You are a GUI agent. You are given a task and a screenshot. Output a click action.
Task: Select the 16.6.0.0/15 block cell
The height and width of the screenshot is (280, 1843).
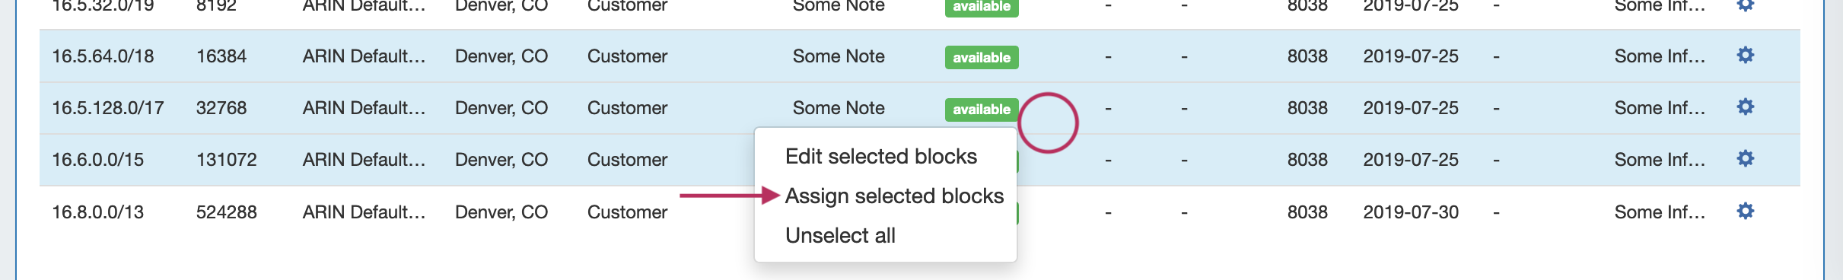[x=97, y=160]
